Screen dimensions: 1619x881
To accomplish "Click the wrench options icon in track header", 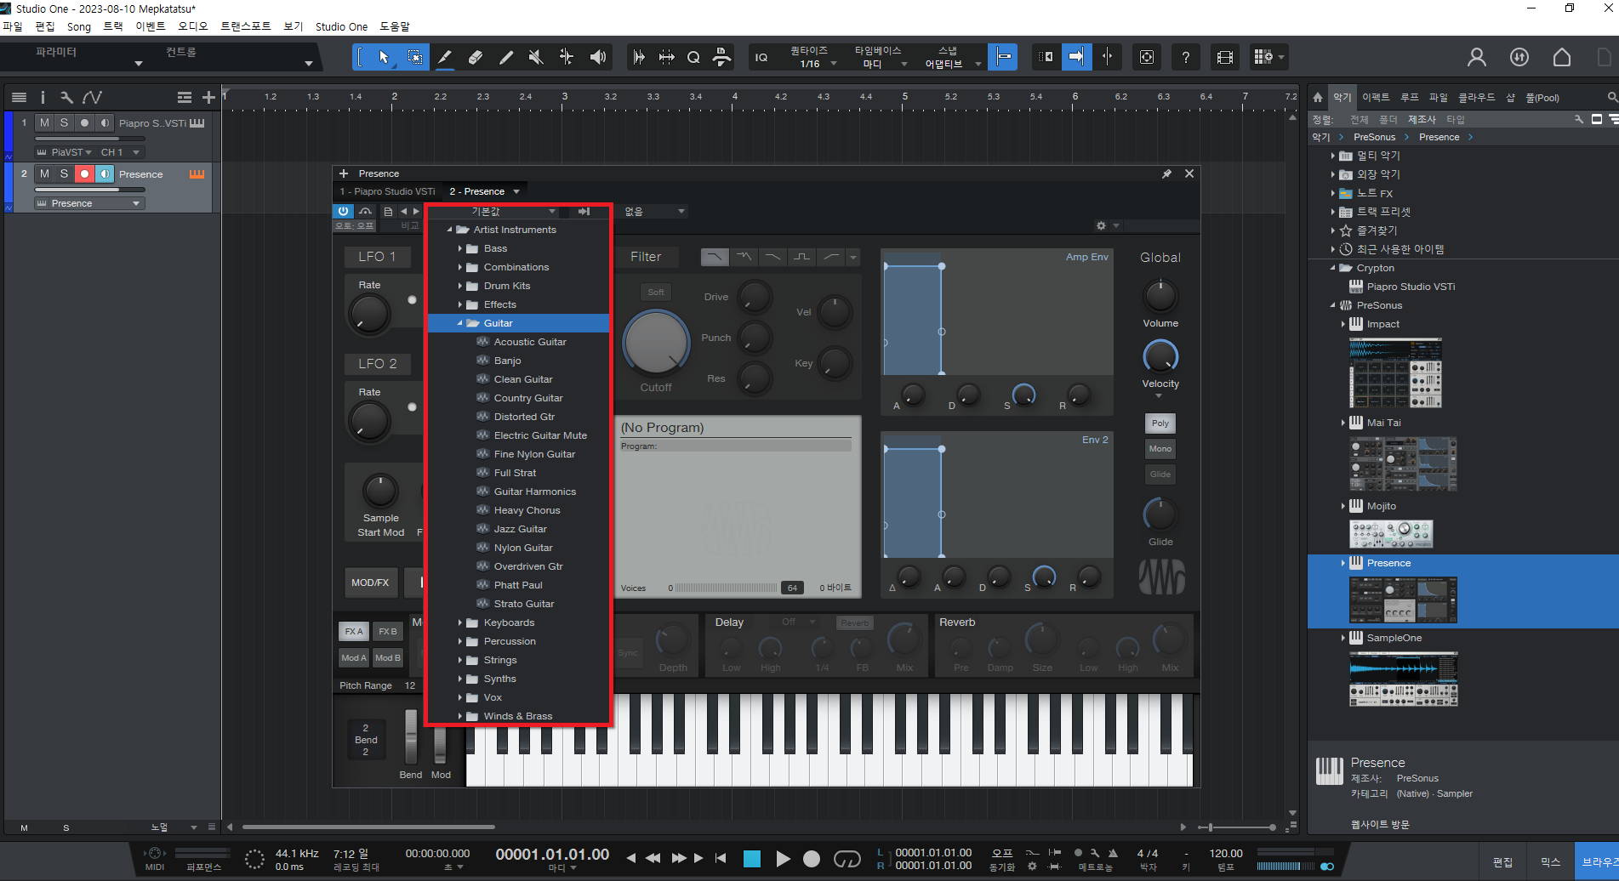I will [66, 98].
